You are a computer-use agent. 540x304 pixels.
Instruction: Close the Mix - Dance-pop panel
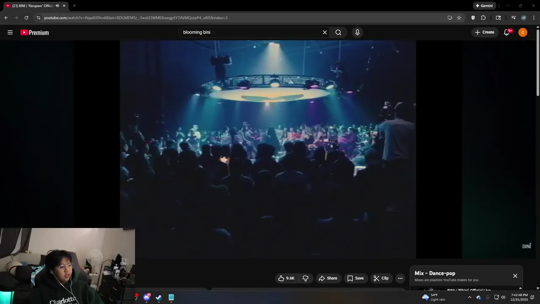(515, 276)
